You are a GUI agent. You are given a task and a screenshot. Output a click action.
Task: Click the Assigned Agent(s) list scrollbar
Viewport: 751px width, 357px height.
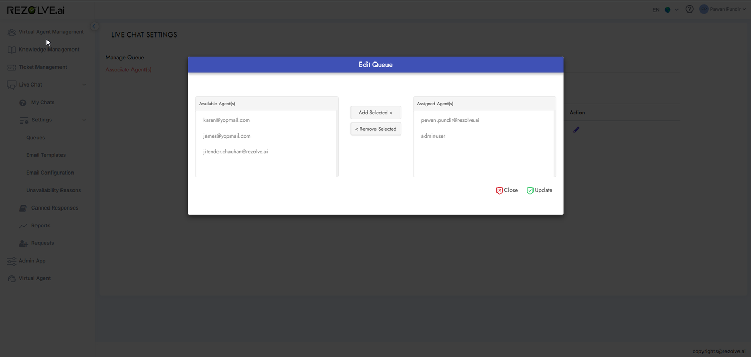(555, 143)
